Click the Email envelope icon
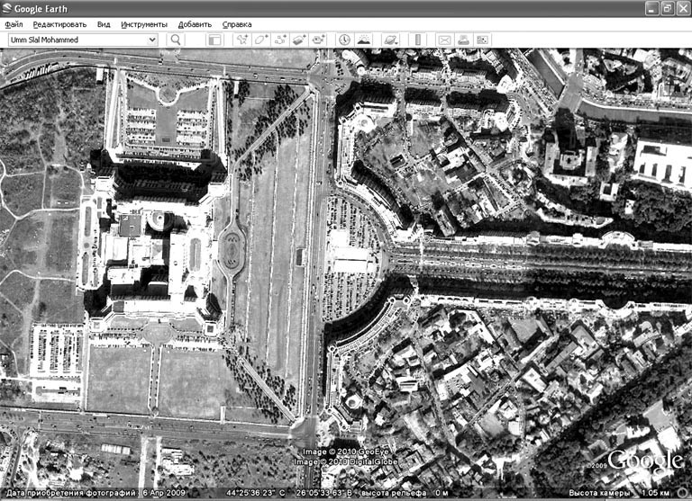692x501 pixels. click(444, 40)
